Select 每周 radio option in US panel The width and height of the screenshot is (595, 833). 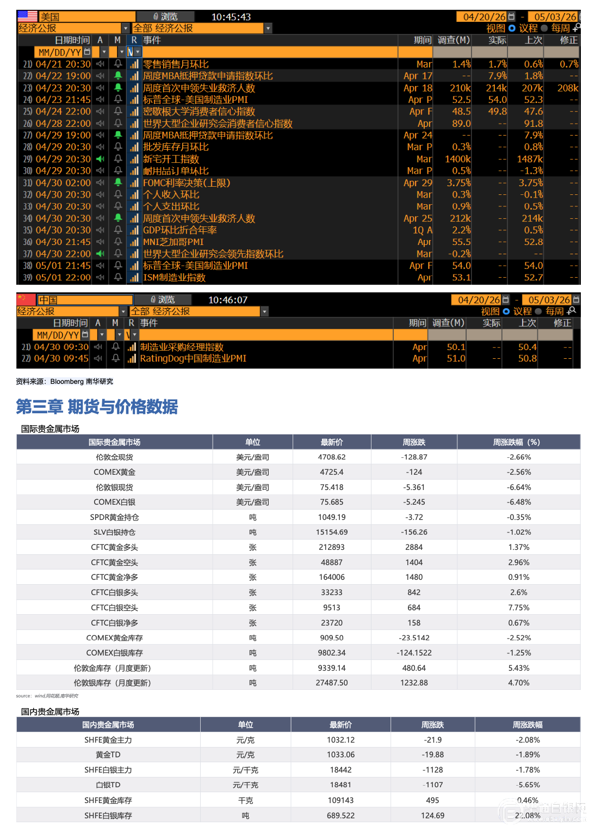tap(544, 28)
